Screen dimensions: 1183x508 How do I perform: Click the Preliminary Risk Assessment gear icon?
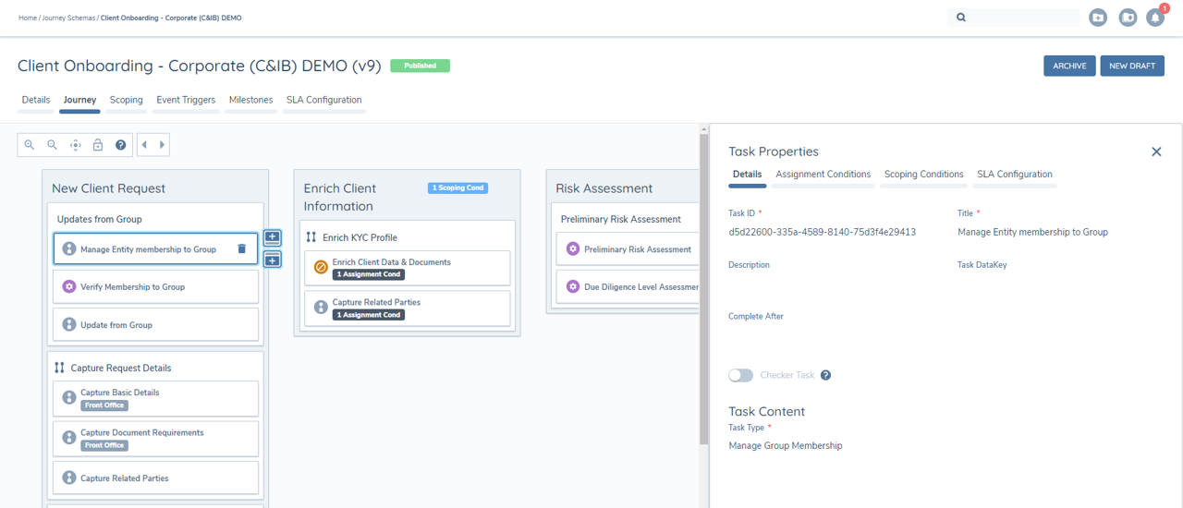pos(573,249)
